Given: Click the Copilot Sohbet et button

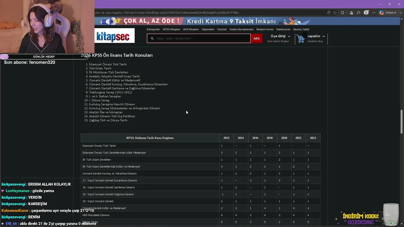Looking at the screenshot, I should [x=388, y=13].
